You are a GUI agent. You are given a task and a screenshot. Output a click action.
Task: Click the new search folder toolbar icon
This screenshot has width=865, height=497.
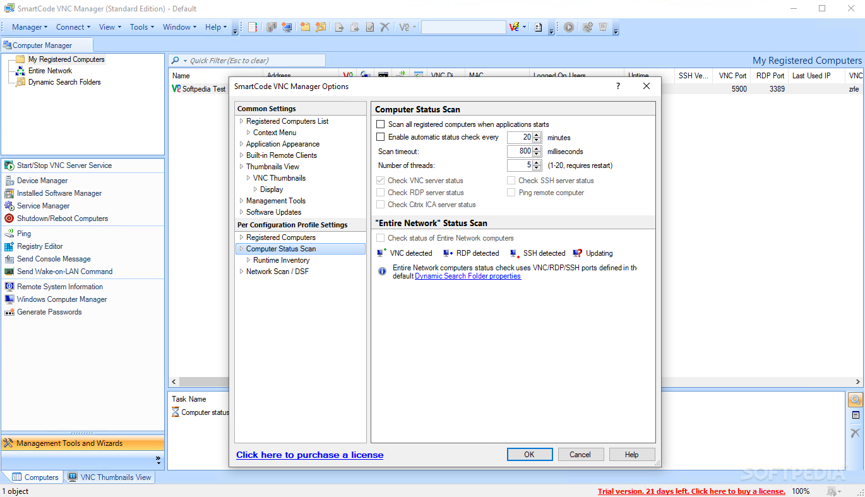pos(321,27)
